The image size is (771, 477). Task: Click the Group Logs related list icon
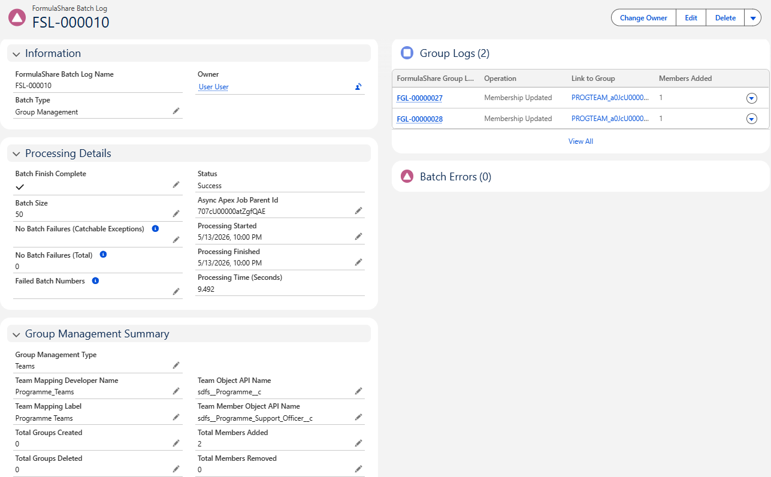pyautogui.click(x=407, y=53)
